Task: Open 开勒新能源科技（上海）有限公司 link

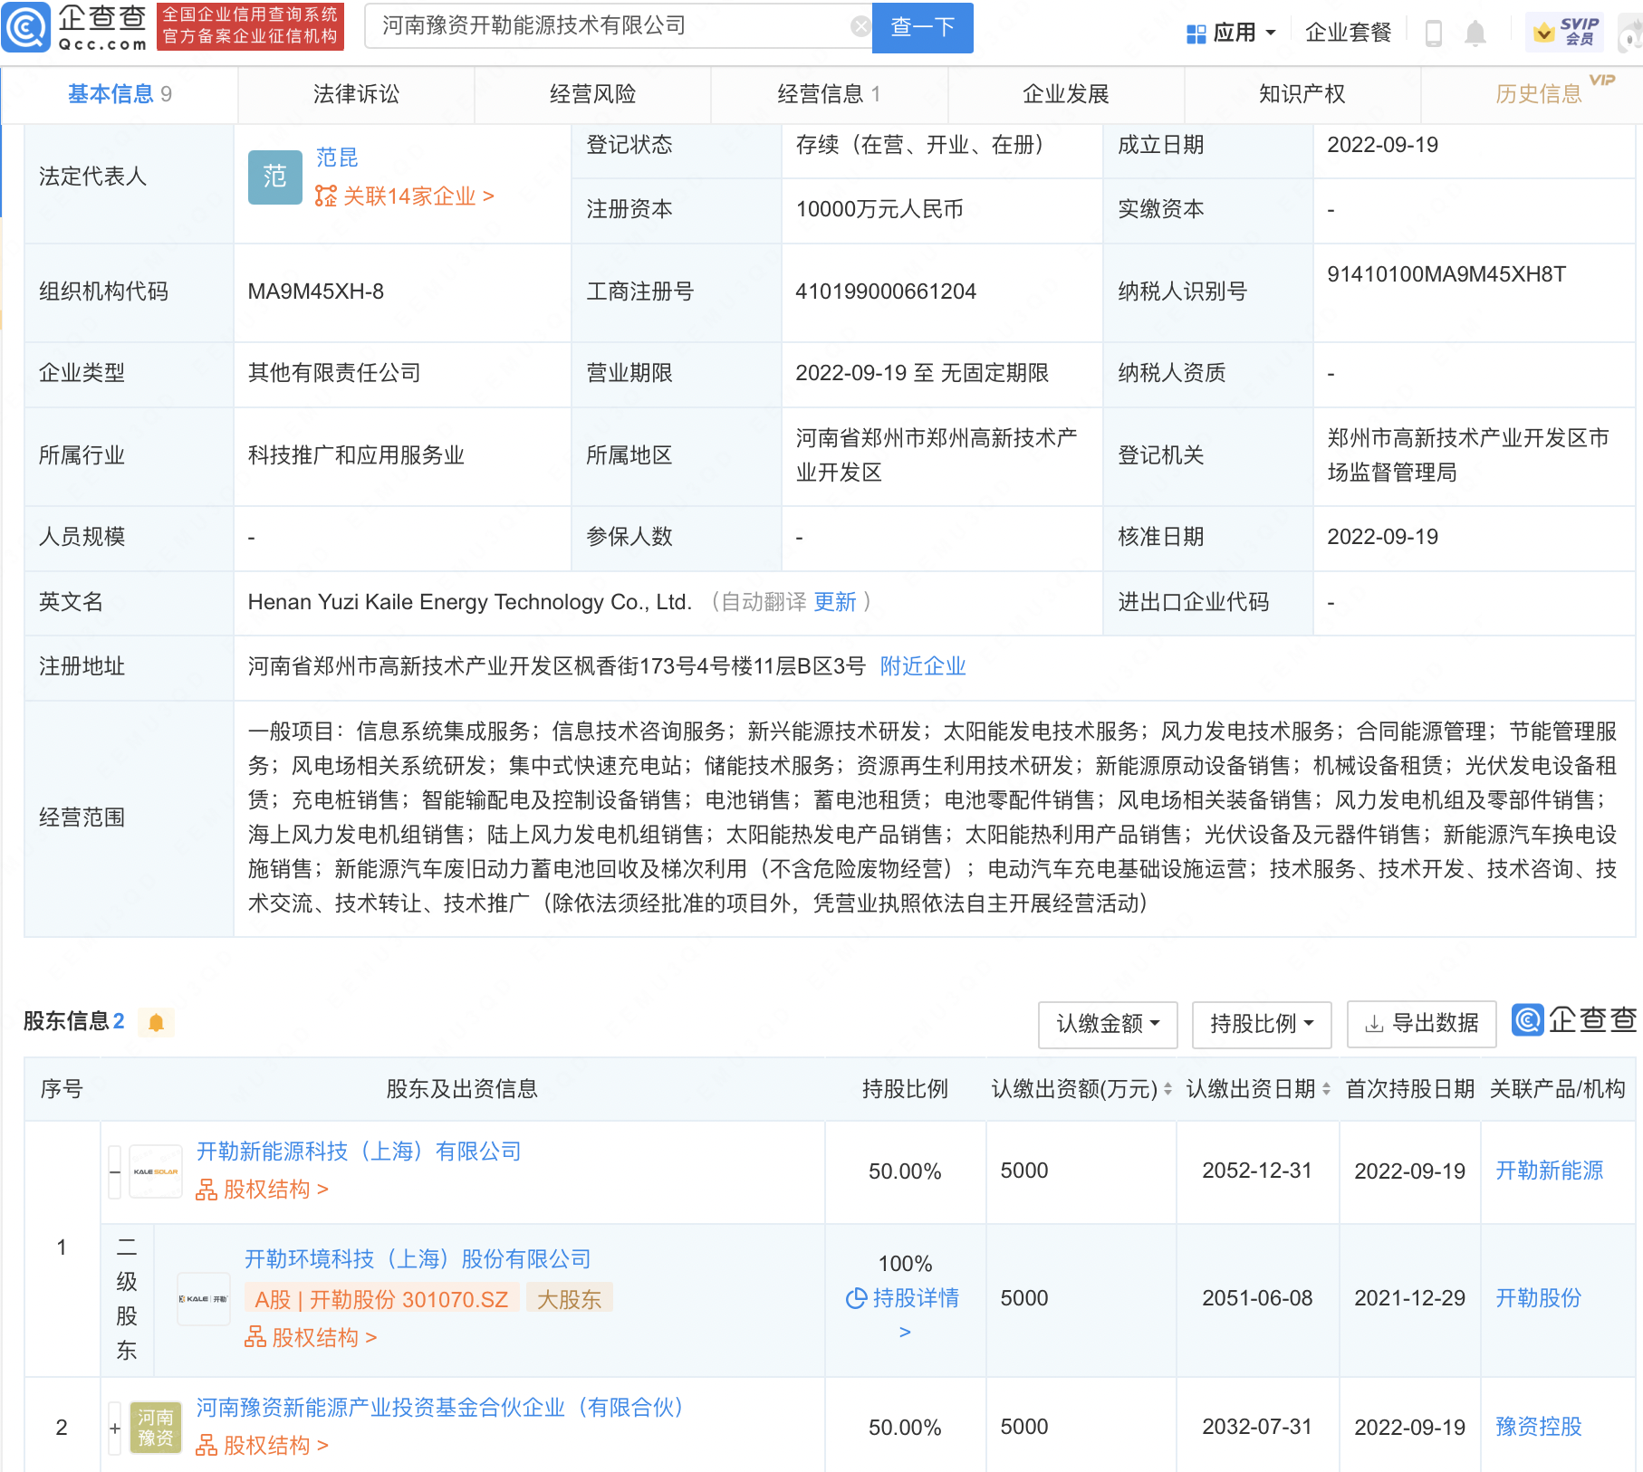Action: pos(359,1152)
